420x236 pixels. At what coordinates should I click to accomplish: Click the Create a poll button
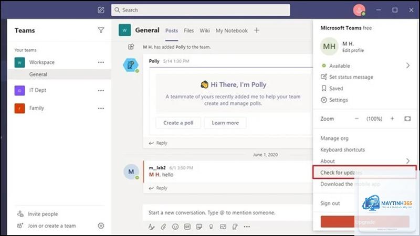coord(178,123)
